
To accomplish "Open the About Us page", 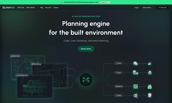I will pyautogui.click(x=48, y=7).
